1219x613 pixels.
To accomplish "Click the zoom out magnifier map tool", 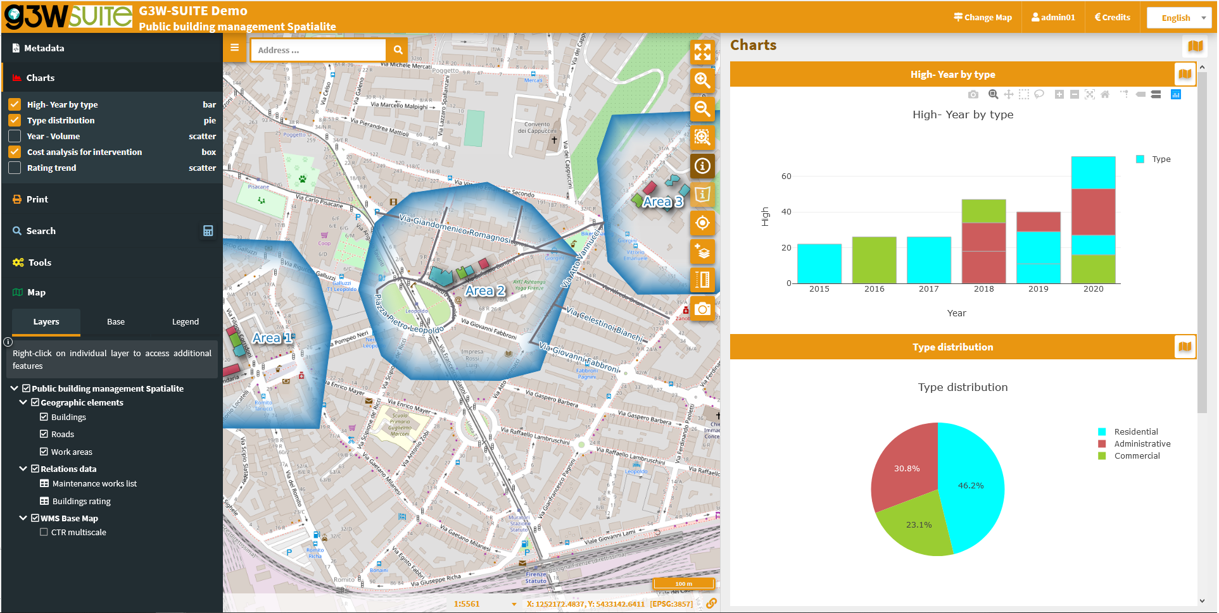I will click(702, 109).
